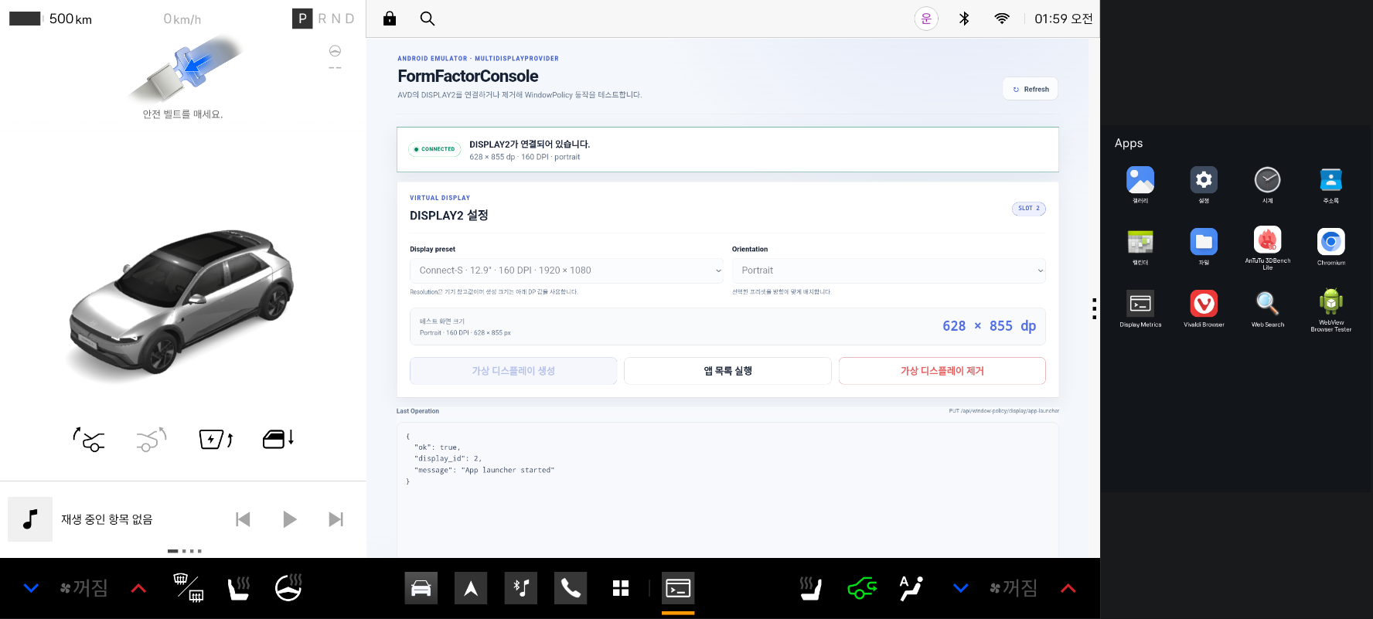Image resolution: width=1373 pixels, height=619 pixels.
Task: Open the phone tab in dock
Action: pyautogui.click(x=571, y=588)
